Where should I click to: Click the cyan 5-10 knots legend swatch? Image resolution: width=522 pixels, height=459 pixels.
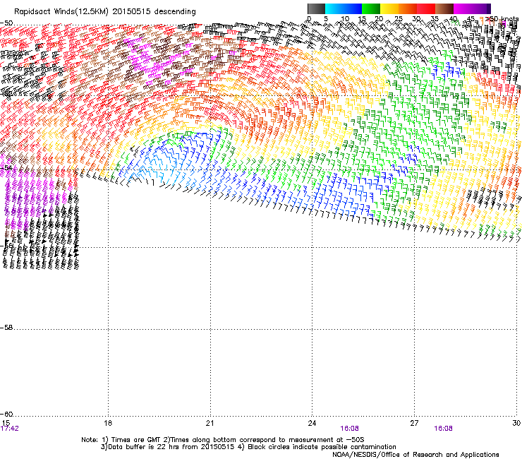tap(334, 8)
